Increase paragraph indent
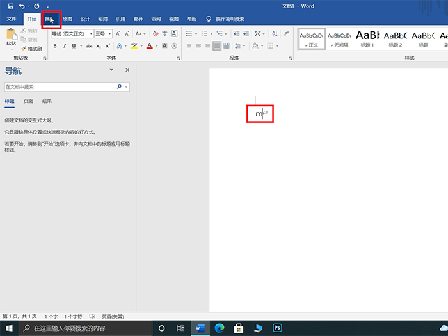Image resolution: width=448 pixels, height=336 pixels. pyautogui.click(x=246, y=34)
